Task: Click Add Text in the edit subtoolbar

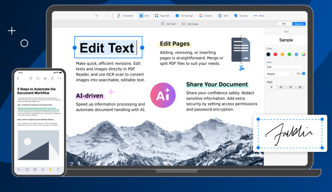Action: pyautogui.click(x=168, y=24)
